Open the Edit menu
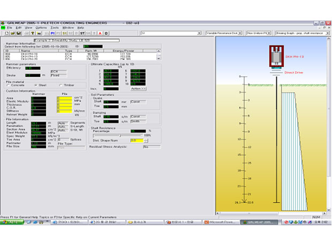The image size is (332, 245). coord(19,28)
